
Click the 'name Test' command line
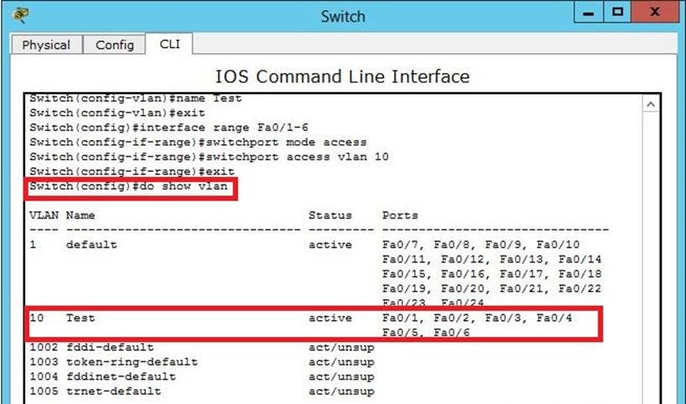[136, 99]
